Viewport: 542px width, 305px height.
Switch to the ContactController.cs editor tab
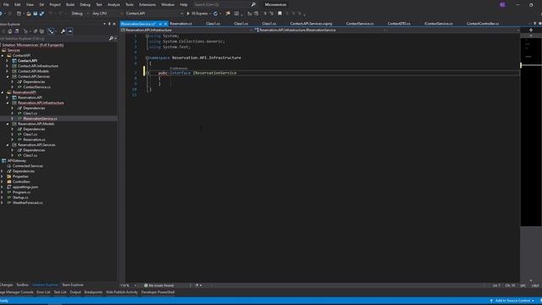tap(483, 24)
